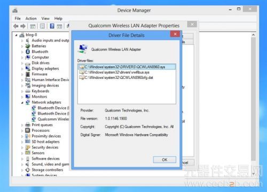Image resolution: width=267 pixels, height=192 pixels.
Task: Maximize the Device Manager window
Action: pos(239,9)
